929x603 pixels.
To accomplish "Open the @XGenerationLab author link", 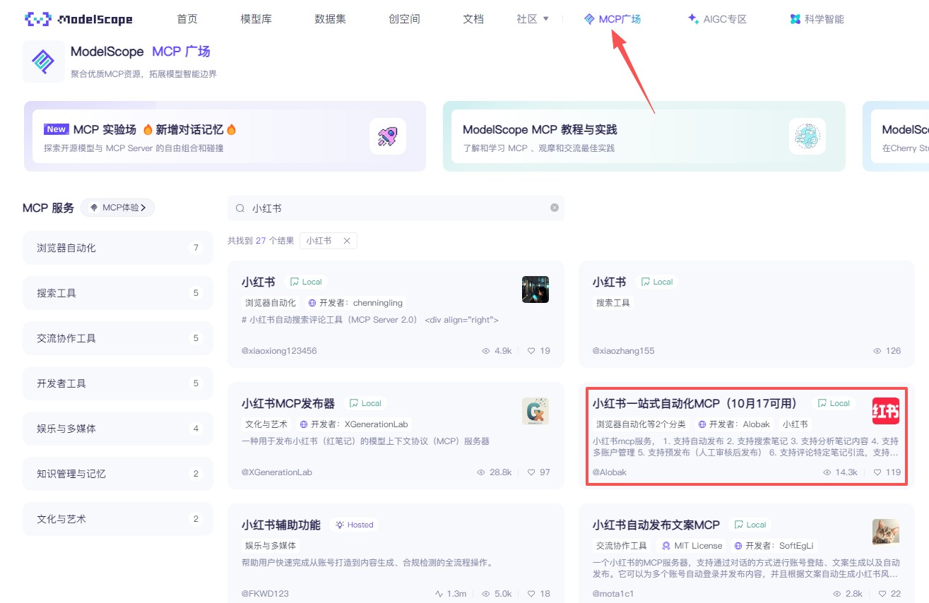I will coord(277,472).
